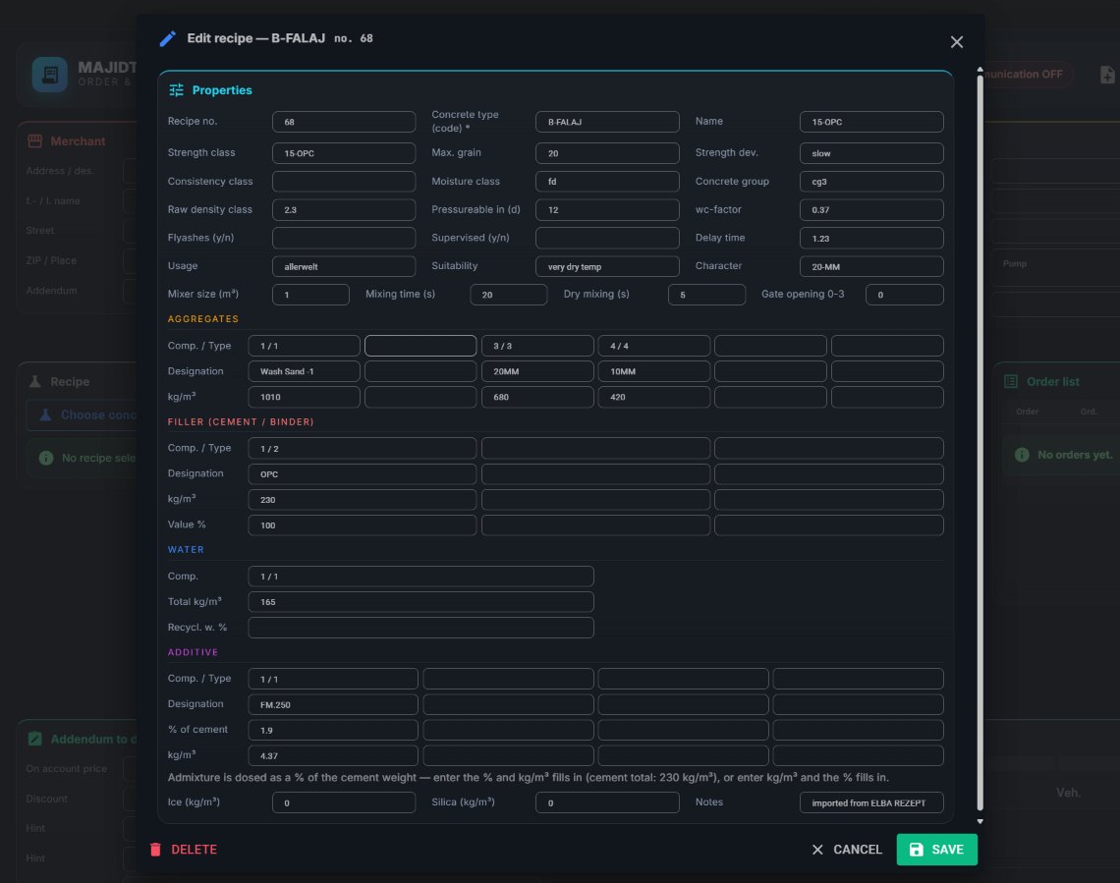Click the trash icon beside DELETE
Viewport: 1120px width, 883px height.
155,850
